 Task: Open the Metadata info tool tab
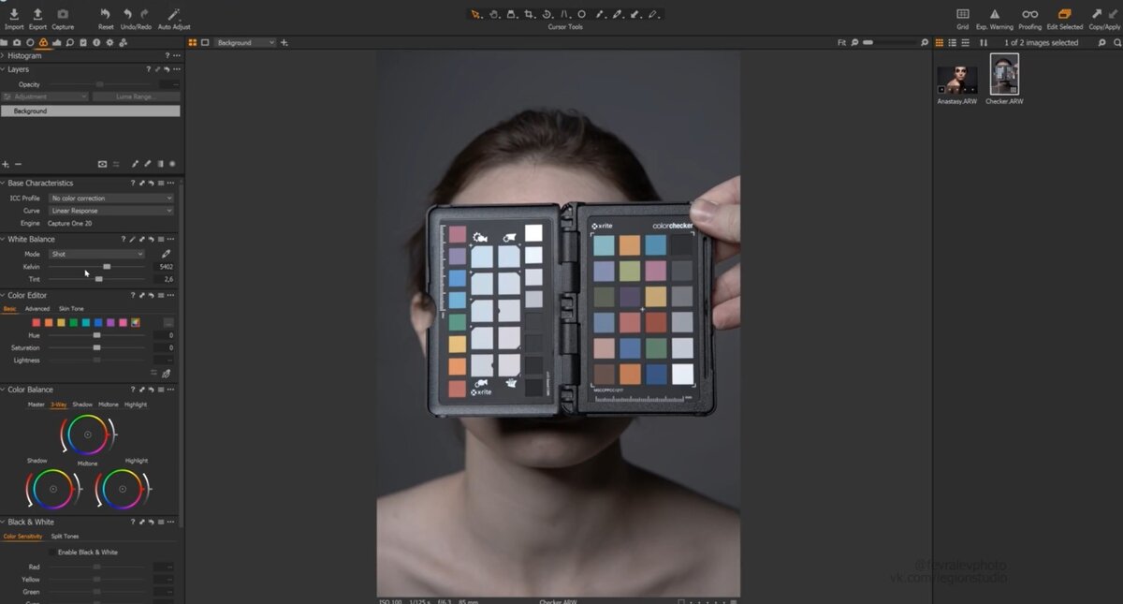[96, 42]
